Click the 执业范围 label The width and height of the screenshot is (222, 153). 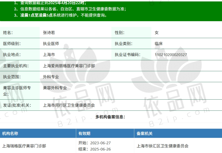12,77
